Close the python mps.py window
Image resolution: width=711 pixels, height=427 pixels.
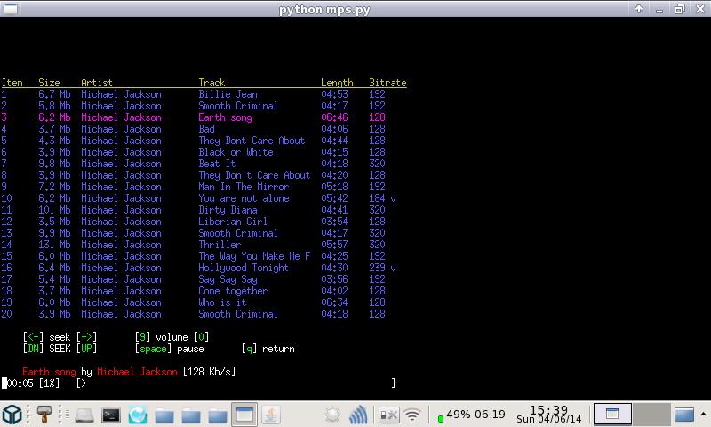point(700,9)
